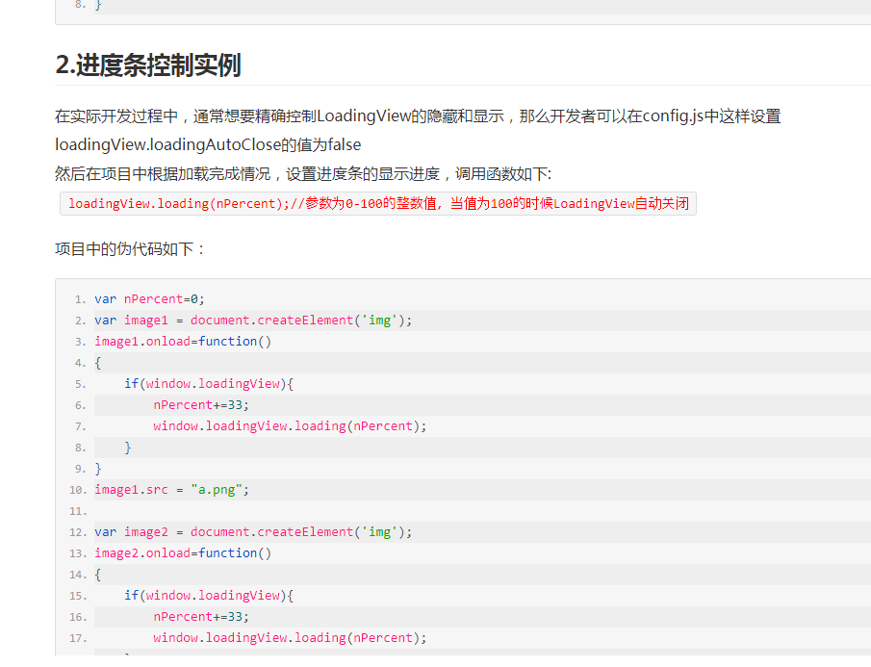Click the closing brace on line 9
The width and height of the screenshot is (871, 667).
point(98,469)
